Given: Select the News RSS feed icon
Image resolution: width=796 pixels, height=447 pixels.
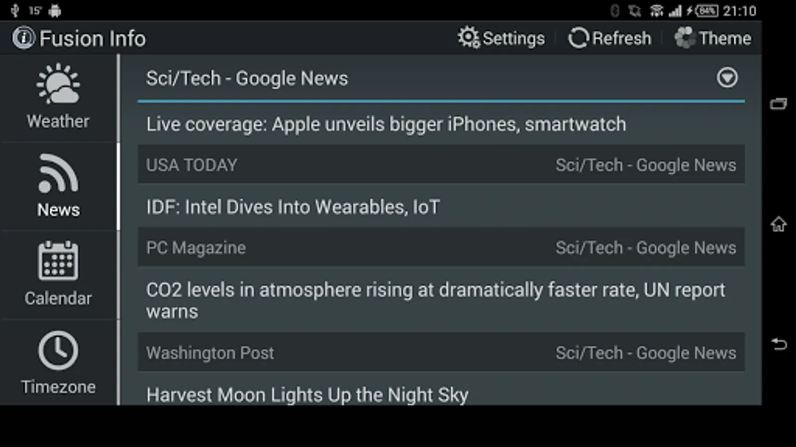Looking at the screenshot, I should coord(58,173).
